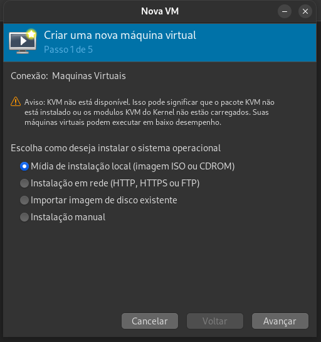This screenshot has width=321, height=342.
Task: Click the virtual machine monitor icon
Action: coord(23,42)
